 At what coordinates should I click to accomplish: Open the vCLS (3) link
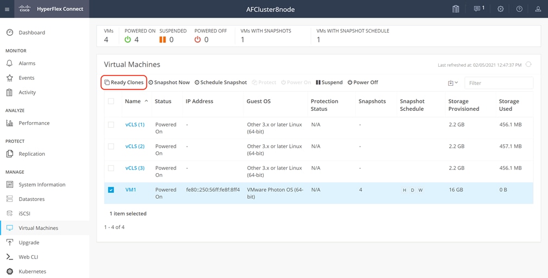click(135, 168)
